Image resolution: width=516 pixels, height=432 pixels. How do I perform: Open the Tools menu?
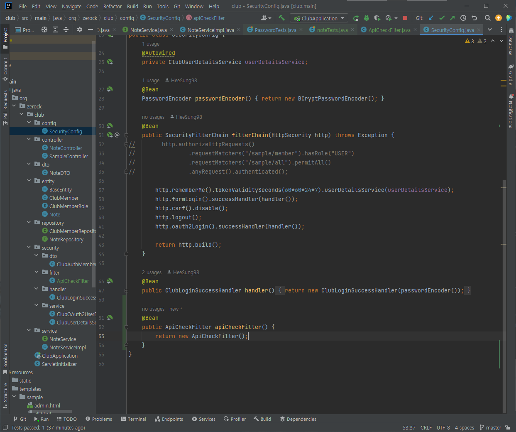162,6
